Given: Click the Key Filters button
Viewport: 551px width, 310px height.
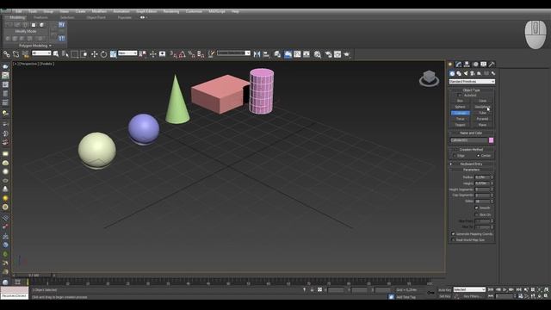Looking at the screenshot, I should point(473,296).
